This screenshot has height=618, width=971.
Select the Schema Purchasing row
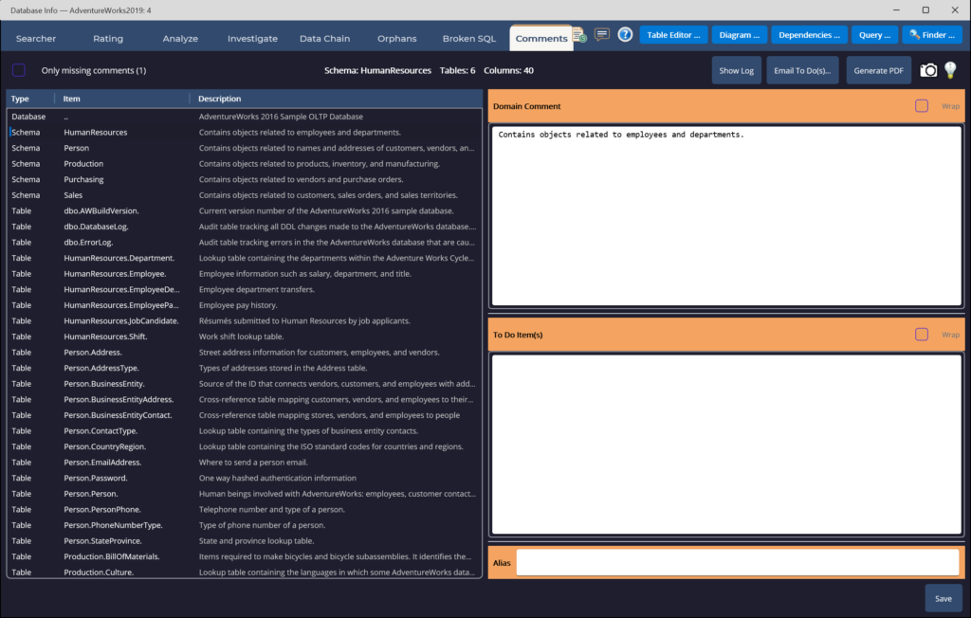[x=245, y=179]
